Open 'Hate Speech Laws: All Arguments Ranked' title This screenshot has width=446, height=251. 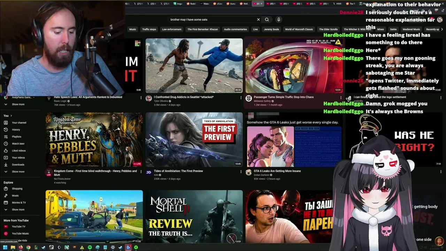click(x=88, y=97)
